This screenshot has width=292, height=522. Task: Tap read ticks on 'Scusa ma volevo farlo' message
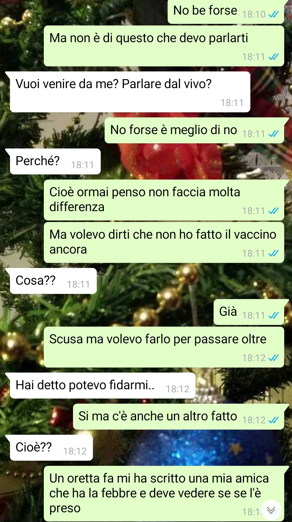[273, 358]
